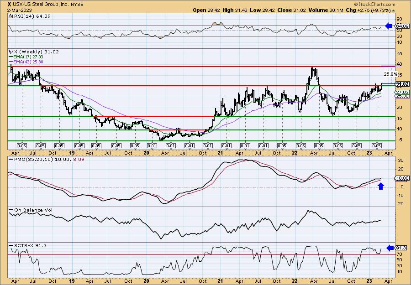
Task: Click the 'EMA(43) 25.30' legend entry
Action: [x=26, y=62]
